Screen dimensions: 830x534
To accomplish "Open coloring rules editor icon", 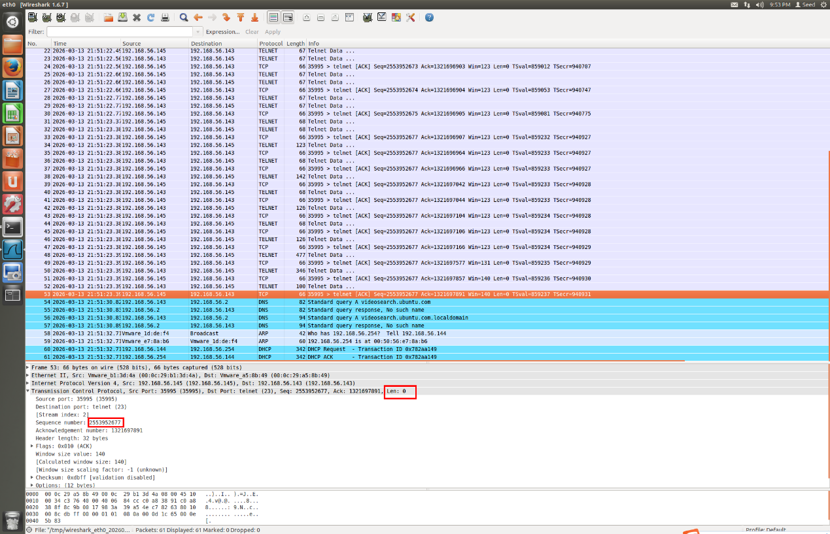I will (396, 18).
